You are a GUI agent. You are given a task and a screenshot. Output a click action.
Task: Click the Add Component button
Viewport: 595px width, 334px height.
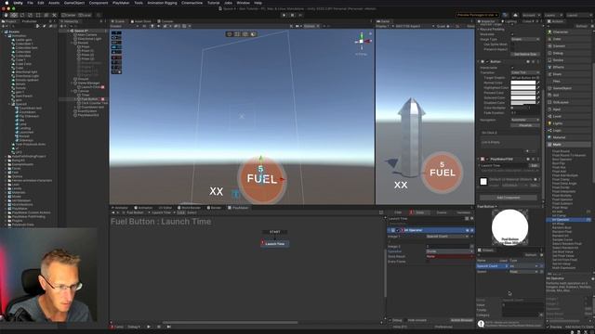click(x=509, y=198)
